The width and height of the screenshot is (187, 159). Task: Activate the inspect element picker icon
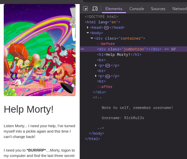[85, 8]
